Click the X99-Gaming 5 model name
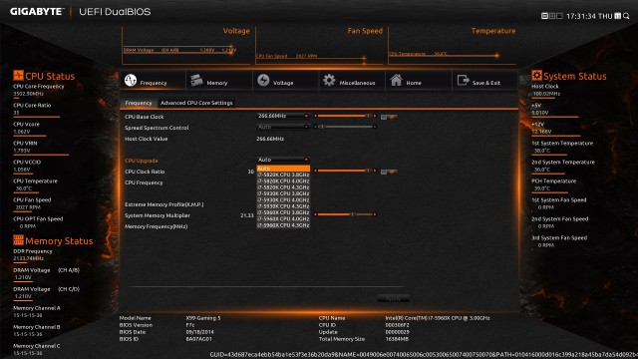This screenshot has width=638, height=359. pos(203,318)
